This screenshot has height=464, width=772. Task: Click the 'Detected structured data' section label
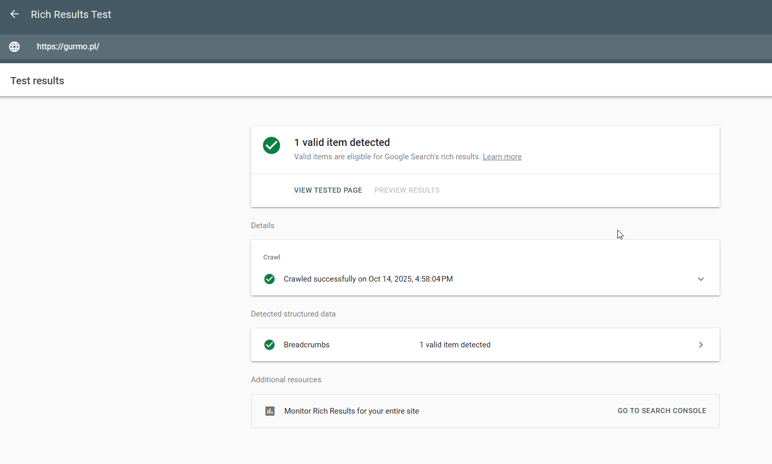pyautogui.click(x=293, y=314)
